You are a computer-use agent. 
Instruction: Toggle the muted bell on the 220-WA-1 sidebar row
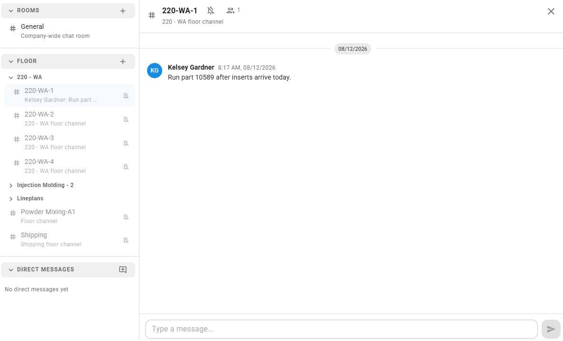(x=126, y=96)
